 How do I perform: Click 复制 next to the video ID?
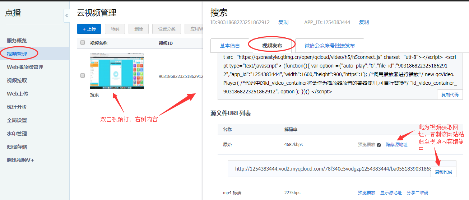[283, 22]
